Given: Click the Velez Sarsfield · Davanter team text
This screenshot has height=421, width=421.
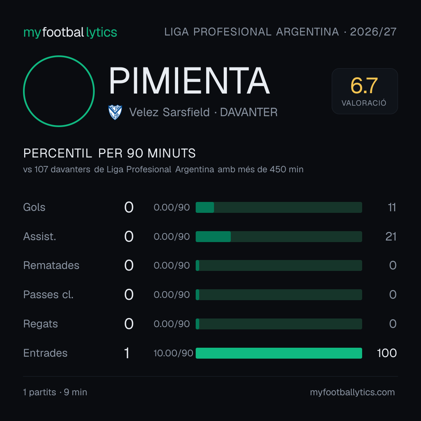Looking at the screenshot, I should tap(203, 112).
